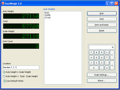
Task: Click the Location text field
Action: (x=21, y=67)
